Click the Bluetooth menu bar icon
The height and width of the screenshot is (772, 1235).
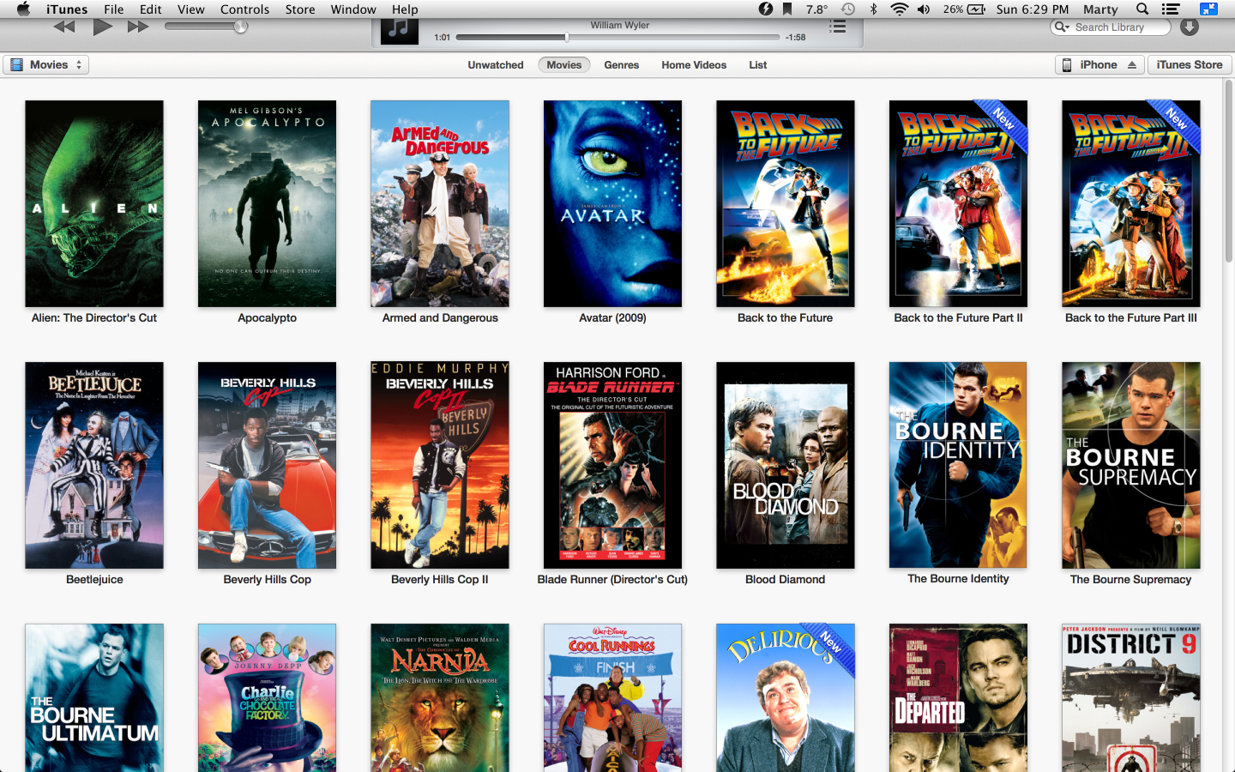click(x=873, y=9)
